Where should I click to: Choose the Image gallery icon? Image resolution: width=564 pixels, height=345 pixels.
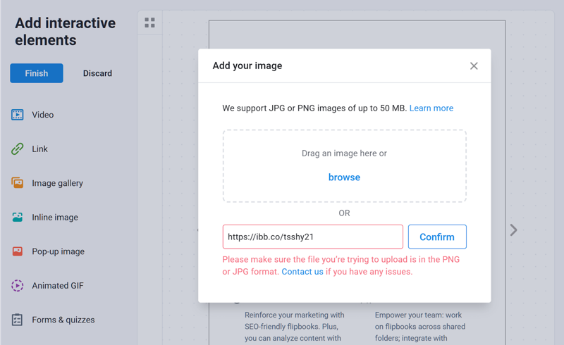click(17, 183)
